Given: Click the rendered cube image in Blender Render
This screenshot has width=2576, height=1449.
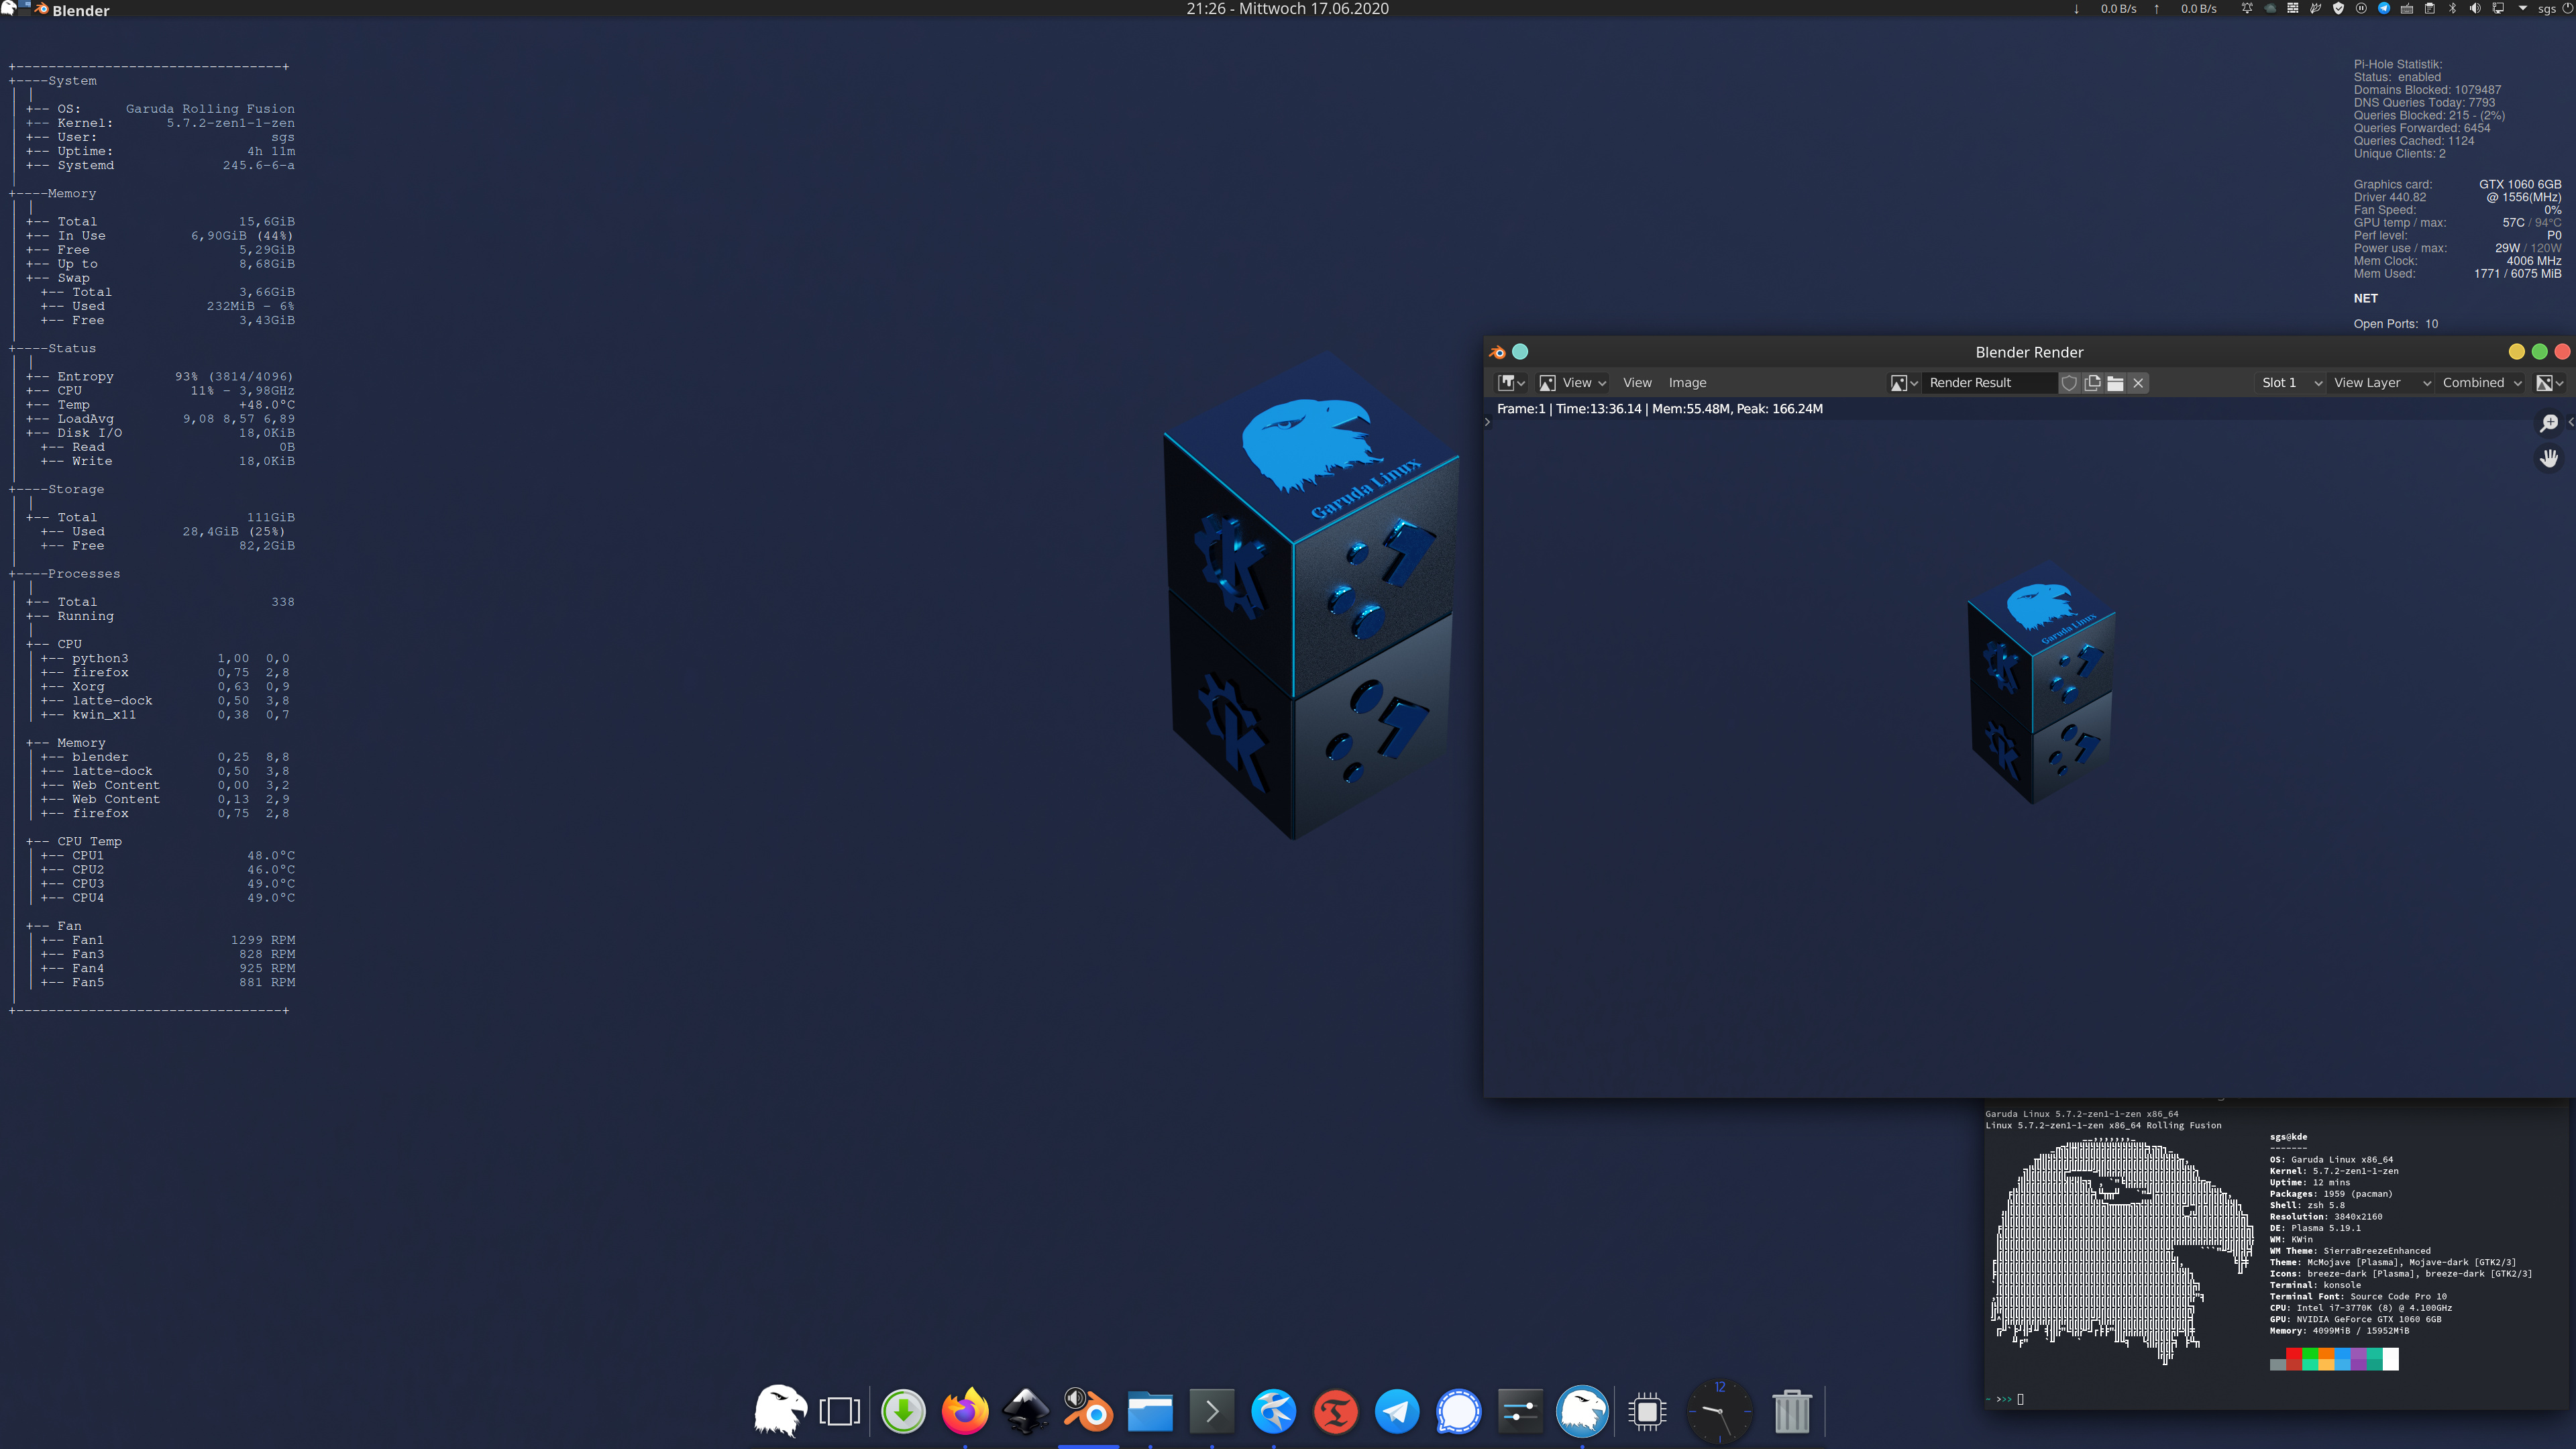Looking at the screenshot, I should pos(2041,682).
